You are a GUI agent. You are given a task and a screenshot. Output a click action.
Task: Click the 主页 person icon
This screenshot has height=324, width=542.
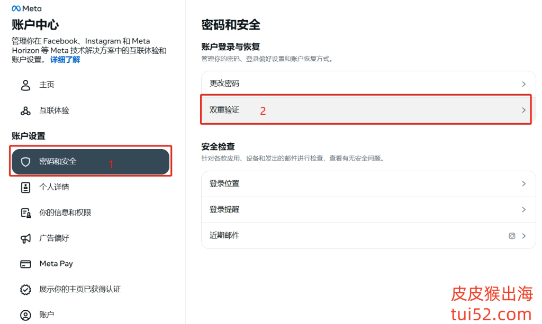coord(25,85)
